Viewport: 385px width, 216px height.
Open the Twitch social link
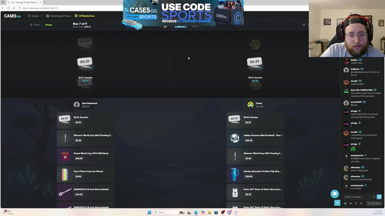pos(361,203)
